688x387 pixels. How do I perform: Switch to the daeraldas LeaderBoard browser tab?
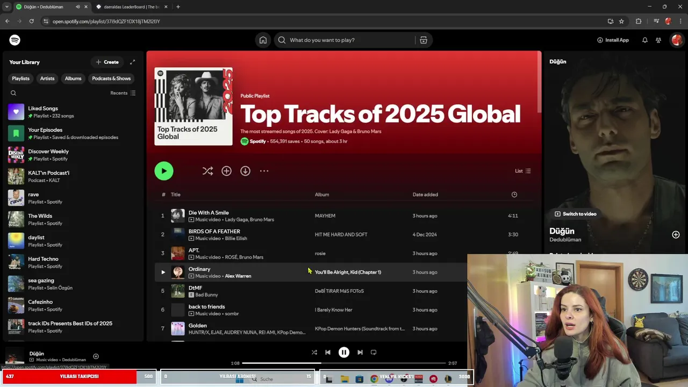pos(131,7)
